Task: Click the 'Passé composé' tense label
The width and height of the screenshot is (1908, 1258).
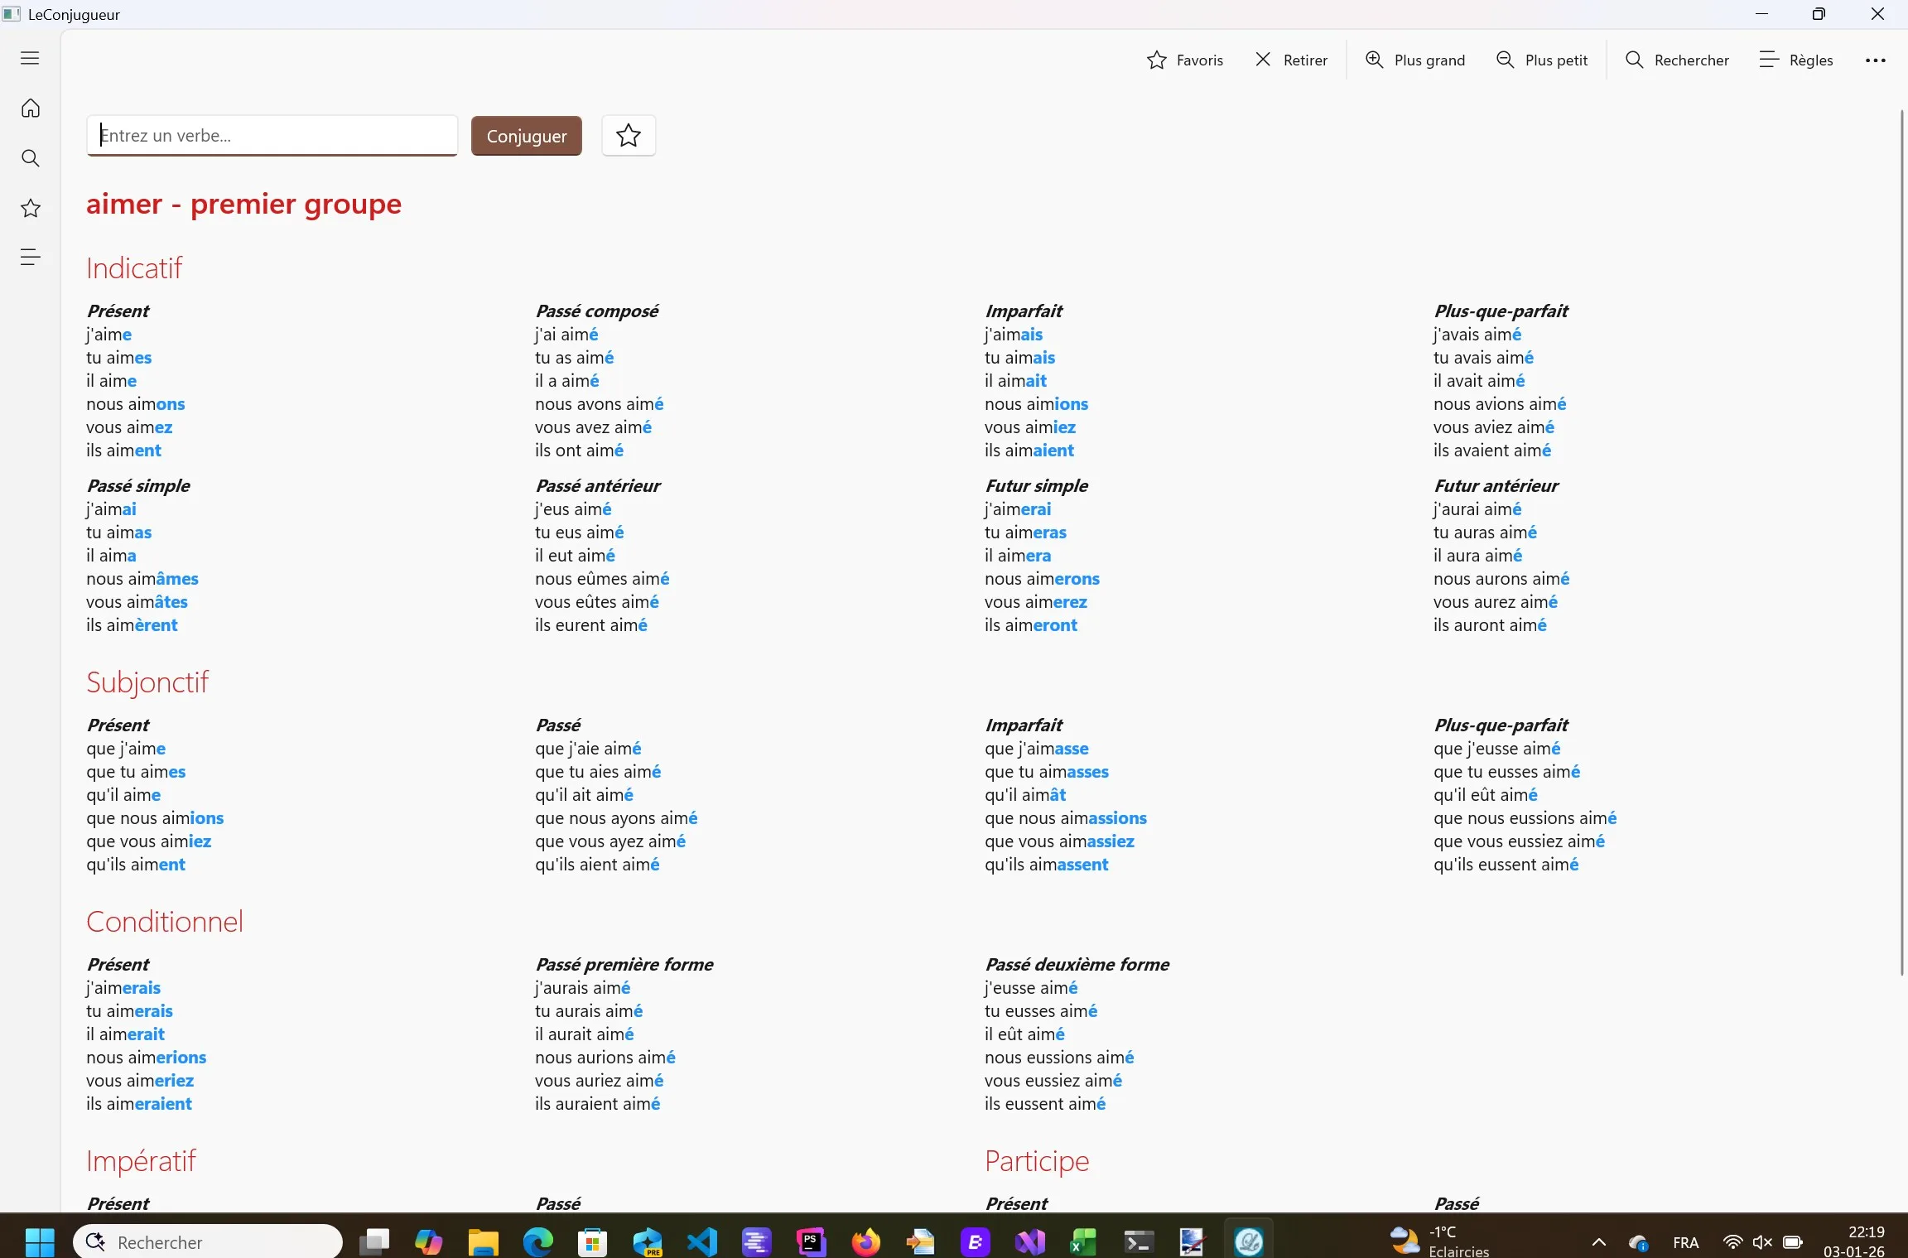Action: pos(596,311)
